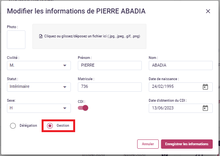Screen dimensions: 220x156
Task: Click Enregistrer les informations button
Action: pyautogui.click(x=187, y=144)
